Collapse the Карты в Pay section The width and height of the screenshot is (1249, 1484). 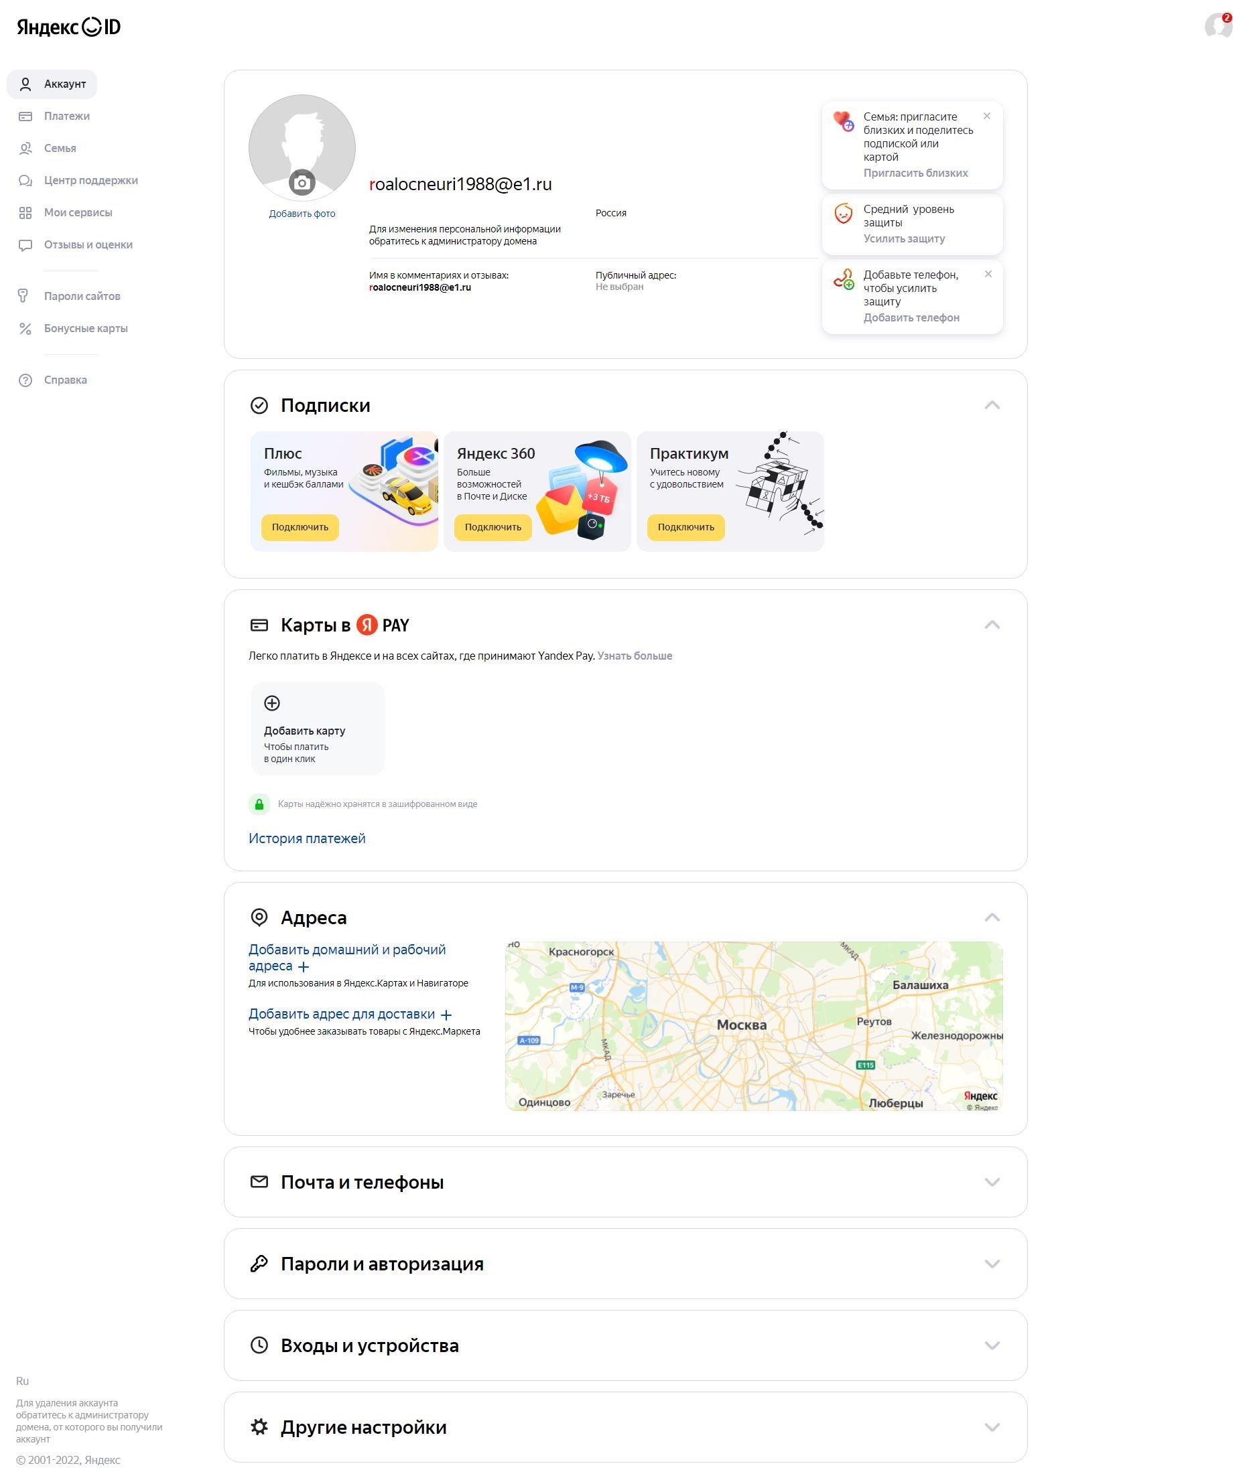coord(991,625)
